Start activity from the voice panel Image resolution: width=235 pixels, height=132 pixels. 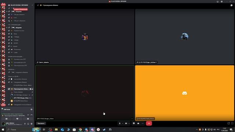point(28,119)
